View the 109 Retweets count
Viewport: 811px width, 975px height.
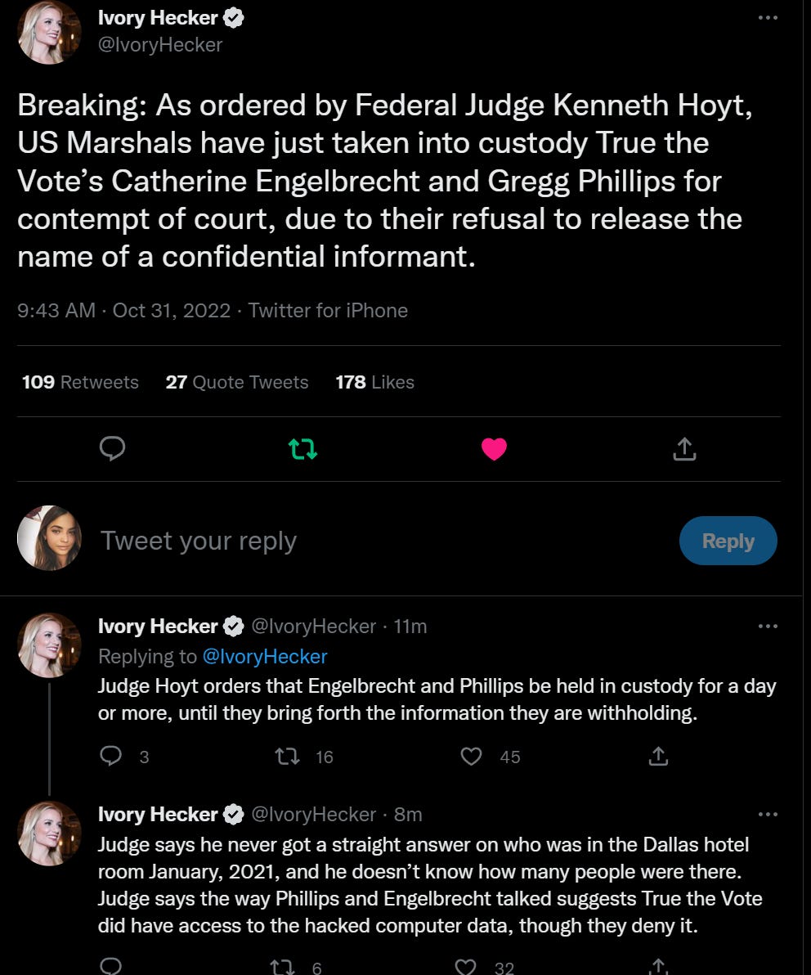point(79,382)
